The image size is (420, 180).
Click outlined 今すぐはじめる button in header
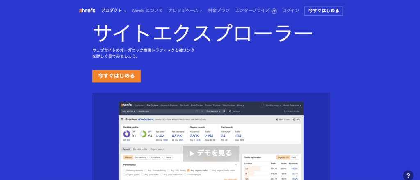[324, 11]
